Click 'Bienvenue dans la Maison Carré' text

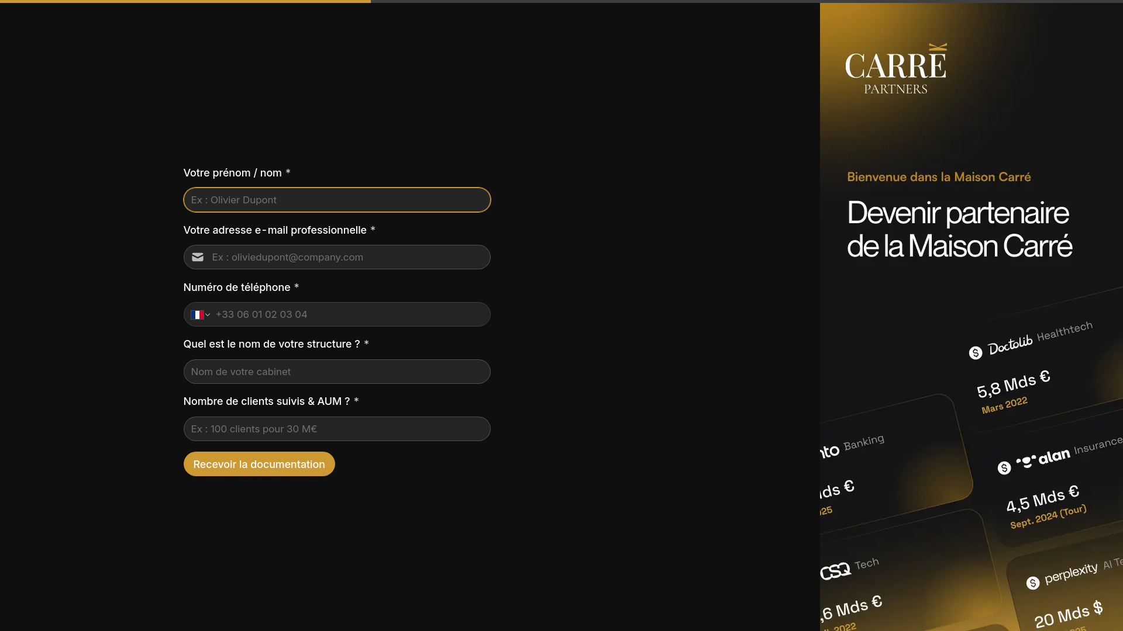point(939,177)
